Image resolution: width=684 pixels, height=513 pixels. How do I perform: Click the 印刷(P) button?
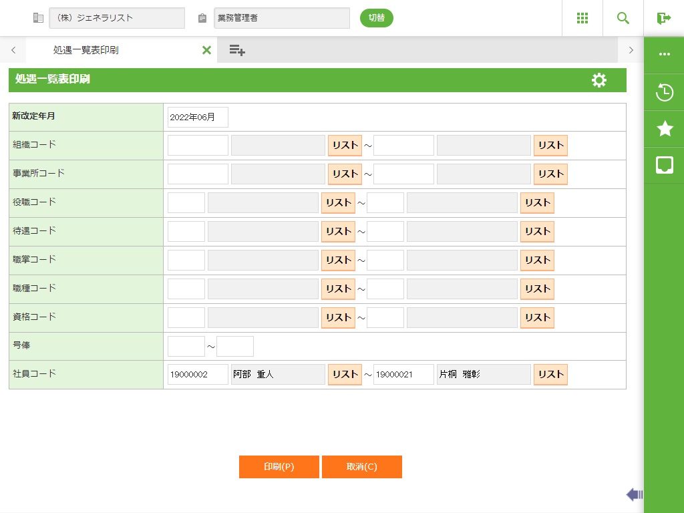tap(279, 467)
